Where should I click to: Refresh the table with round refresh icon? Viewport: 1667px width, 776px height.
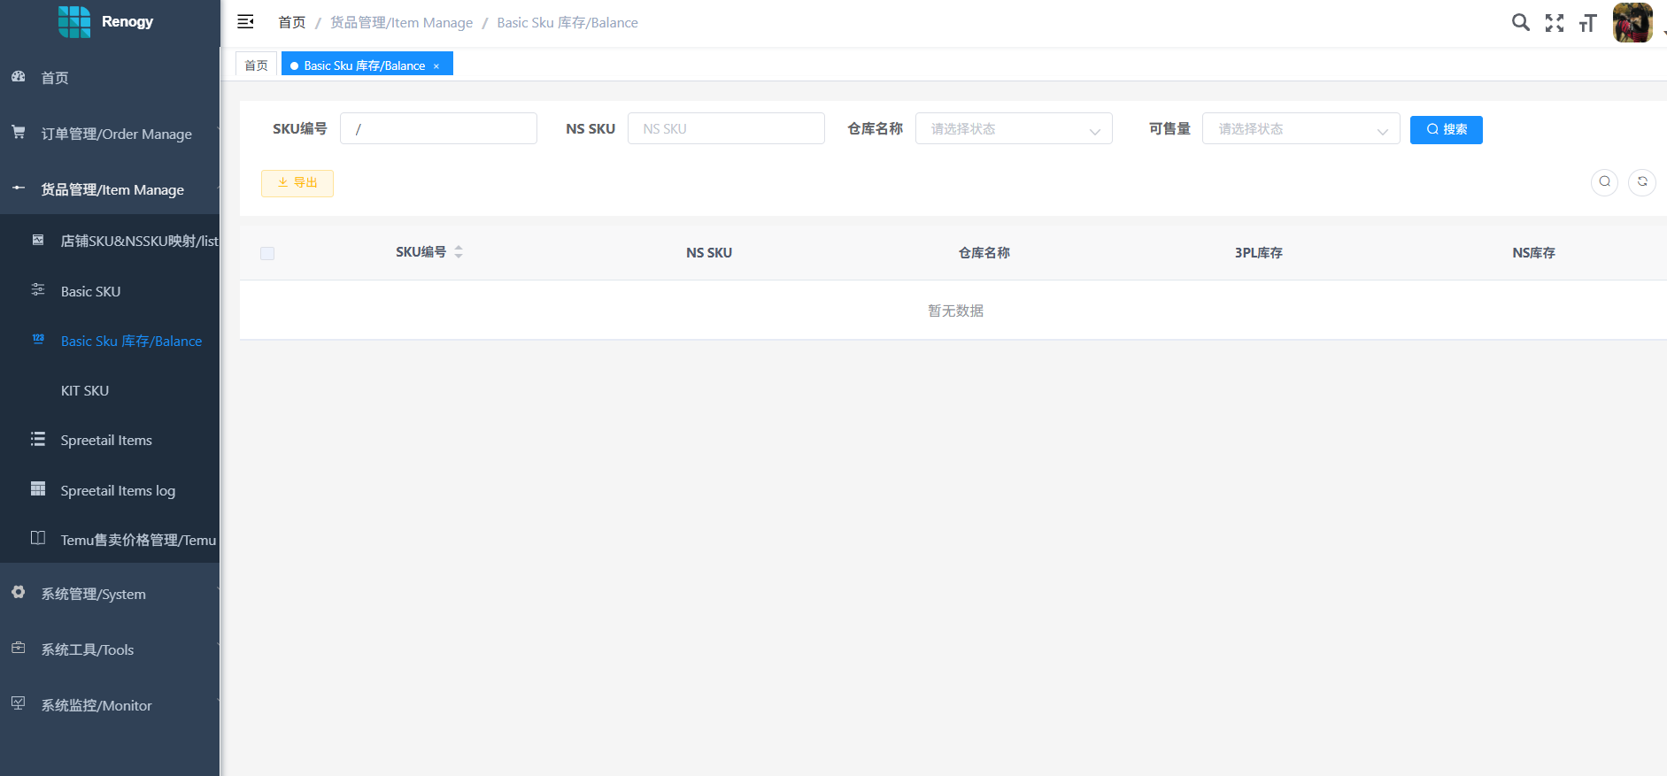point(1641,182)
